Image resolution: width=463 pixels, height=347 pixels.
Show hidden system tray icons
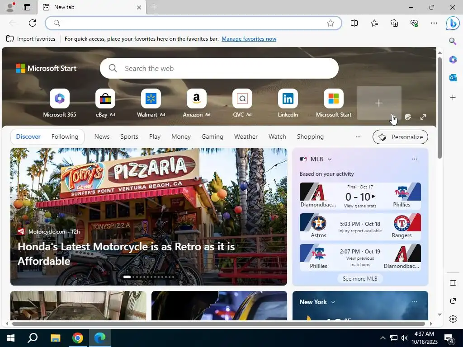(x=383, y=338)
